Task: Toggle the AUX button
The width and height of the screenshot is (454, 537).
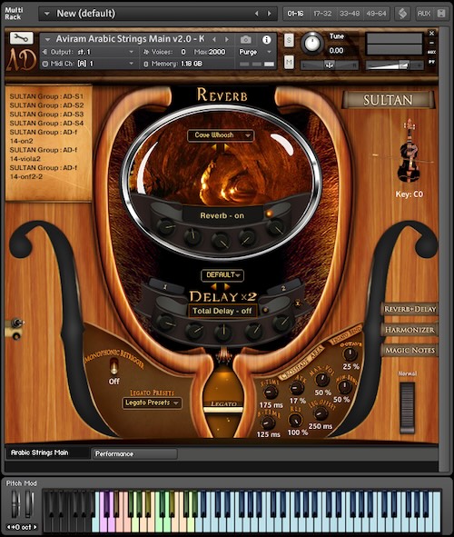Action: 424,14
